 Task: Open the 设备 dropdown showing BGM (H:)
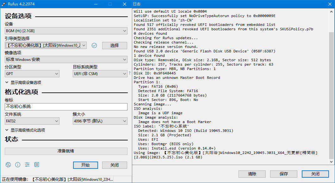click(x=66, y=31)
